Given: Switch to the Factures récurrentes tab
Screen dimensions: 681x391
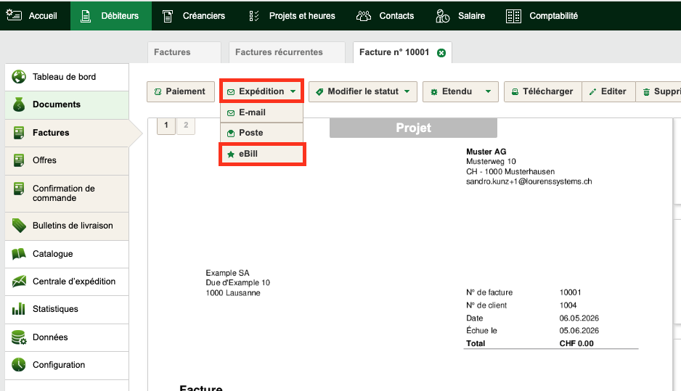Looking at the screenshot, I should tap(287, 52).
